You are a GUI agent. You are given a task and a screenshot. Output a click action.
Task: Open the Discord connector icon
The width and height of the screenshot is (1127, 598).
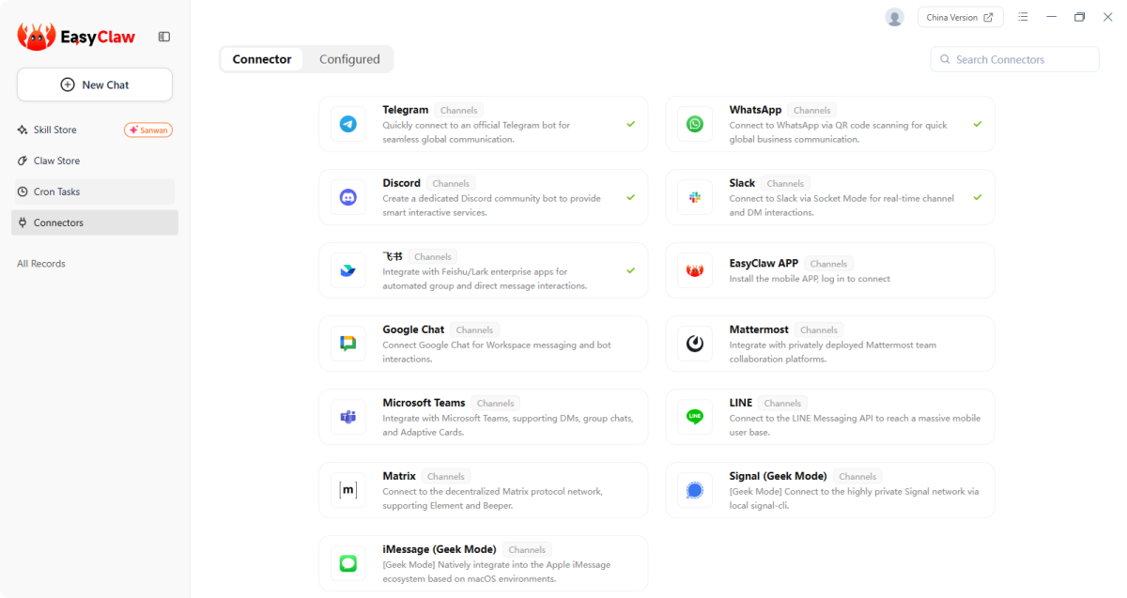click(348, 197)
